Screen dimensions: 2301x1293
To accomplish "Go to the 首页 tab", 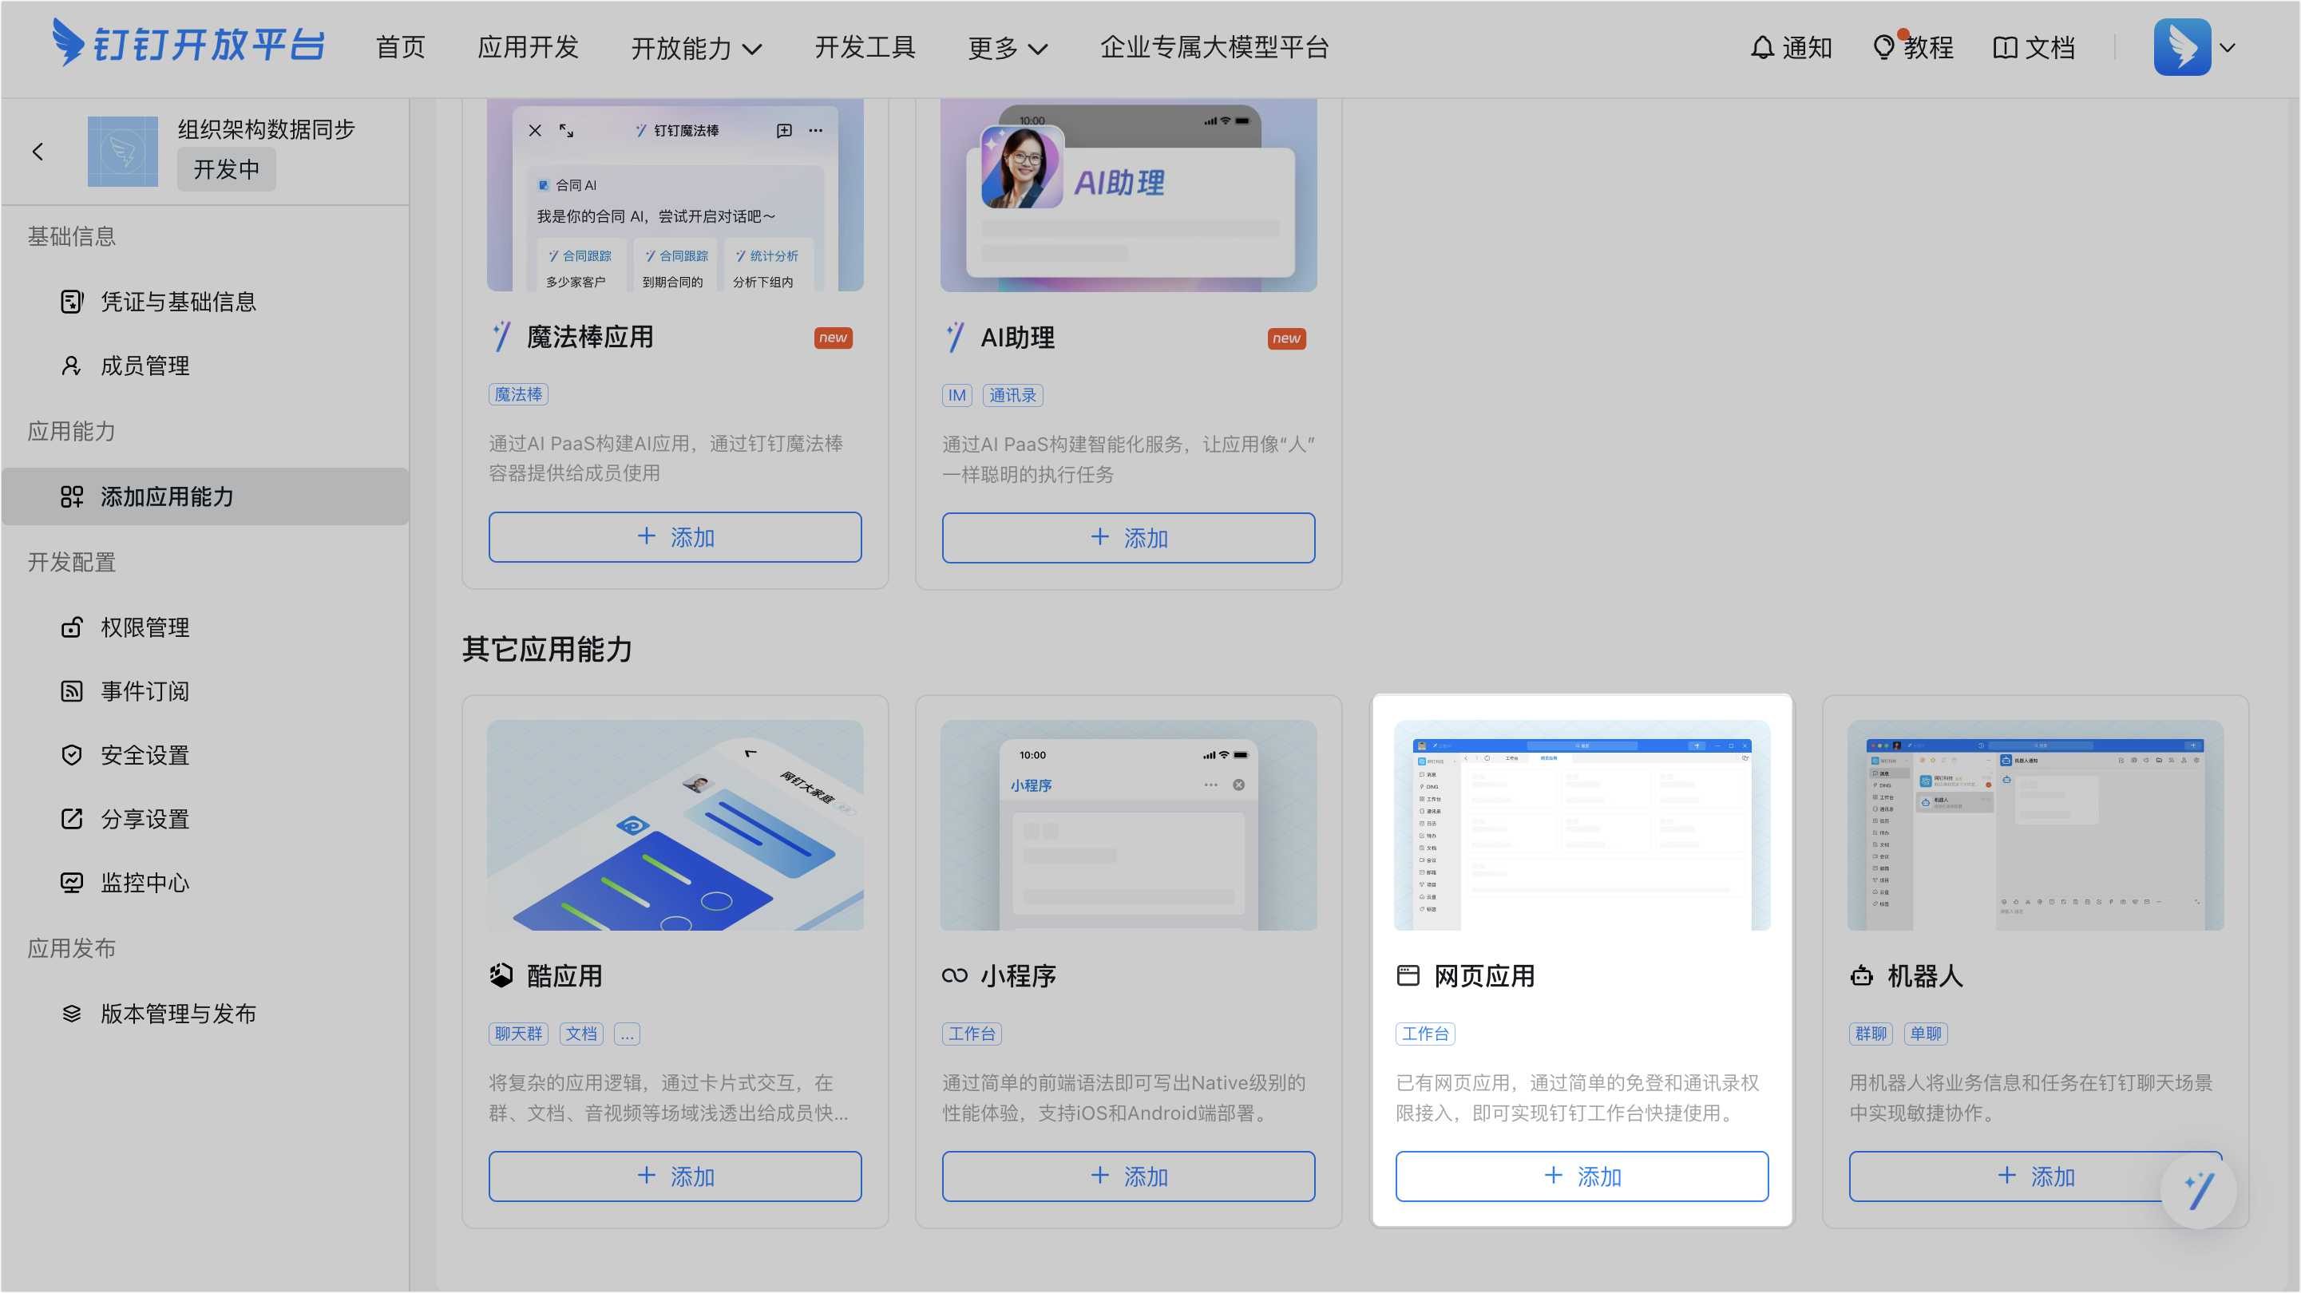I will click(400, 47).
